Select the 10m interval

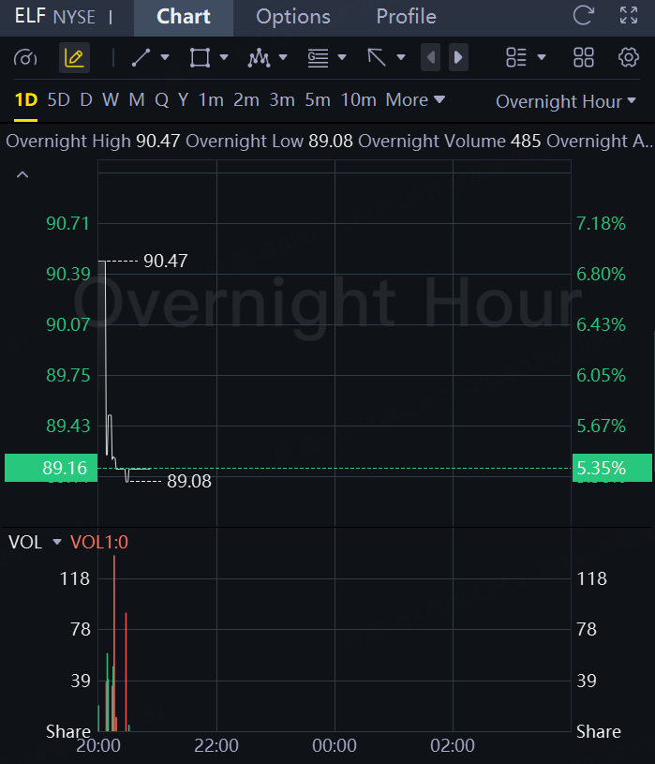[x=358, y=99]
